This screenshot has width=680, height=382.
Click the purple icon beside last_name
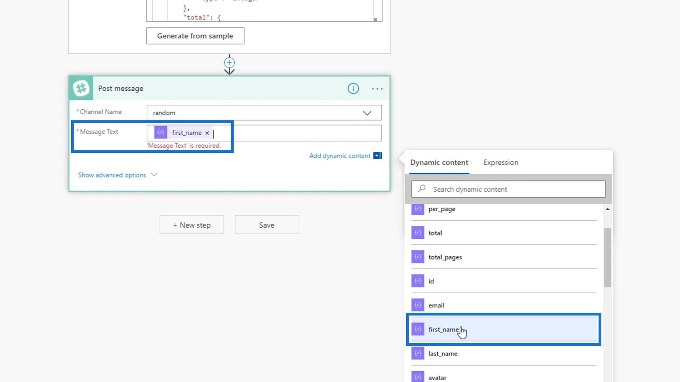[418, 353]
